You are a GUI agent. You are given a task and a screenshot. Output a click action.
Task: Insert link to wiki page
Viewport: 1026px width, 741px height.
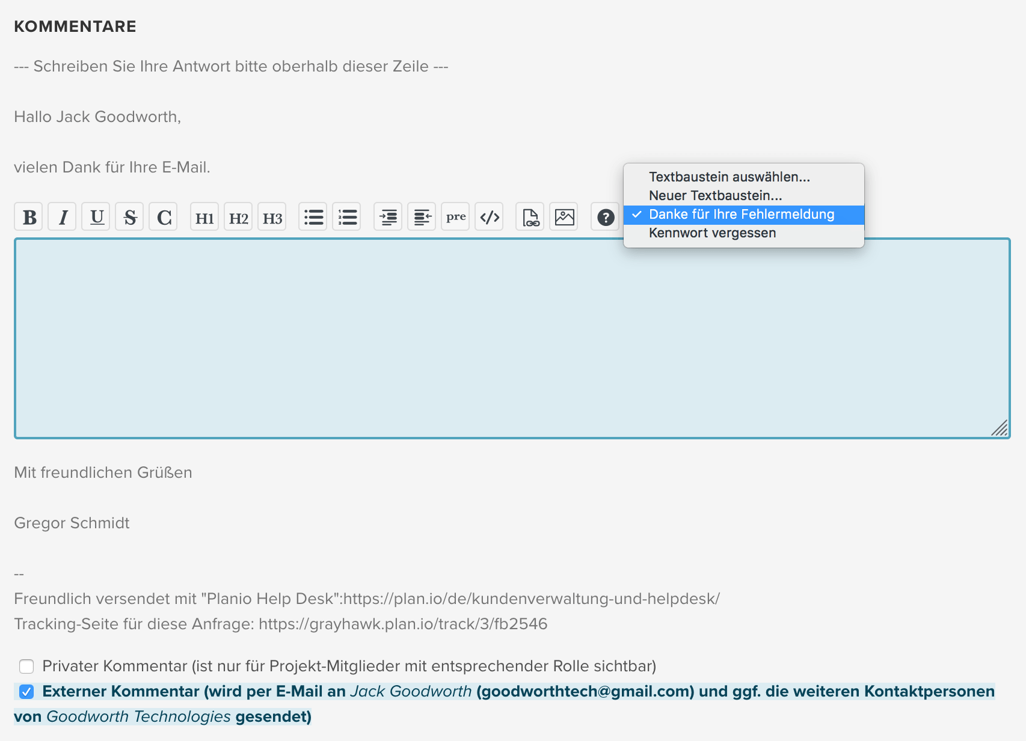pos(530,217)
